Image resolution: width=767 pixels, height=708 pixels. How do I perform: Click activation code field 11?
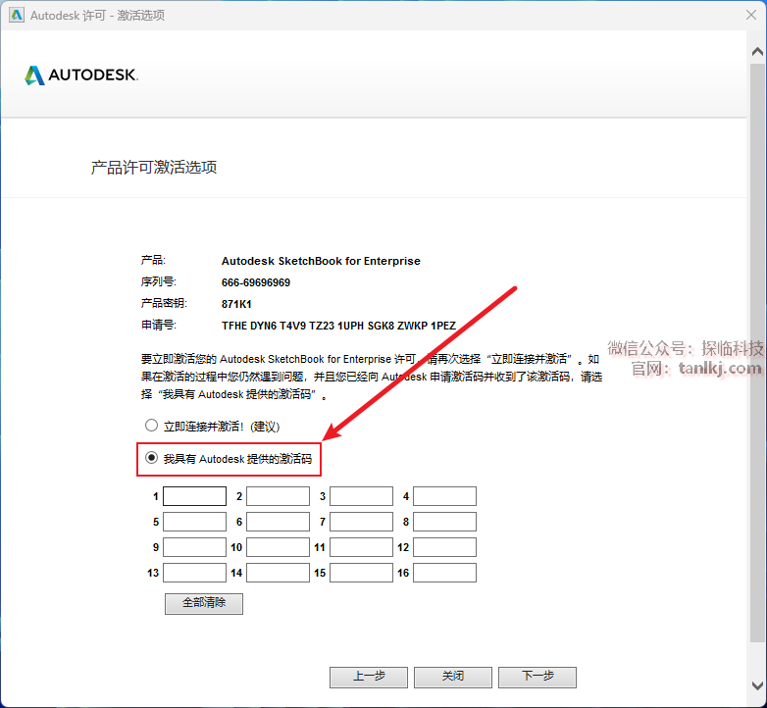(x=362, y=547)
